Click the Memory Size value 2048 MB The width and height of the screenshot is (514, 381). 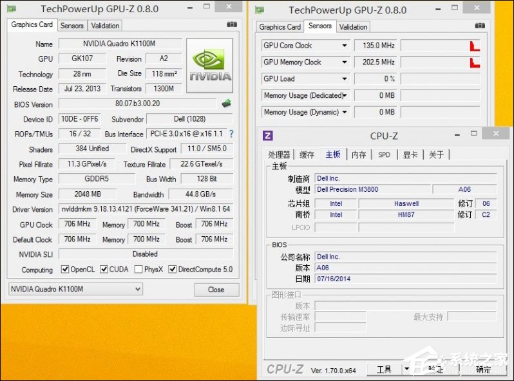88,194
